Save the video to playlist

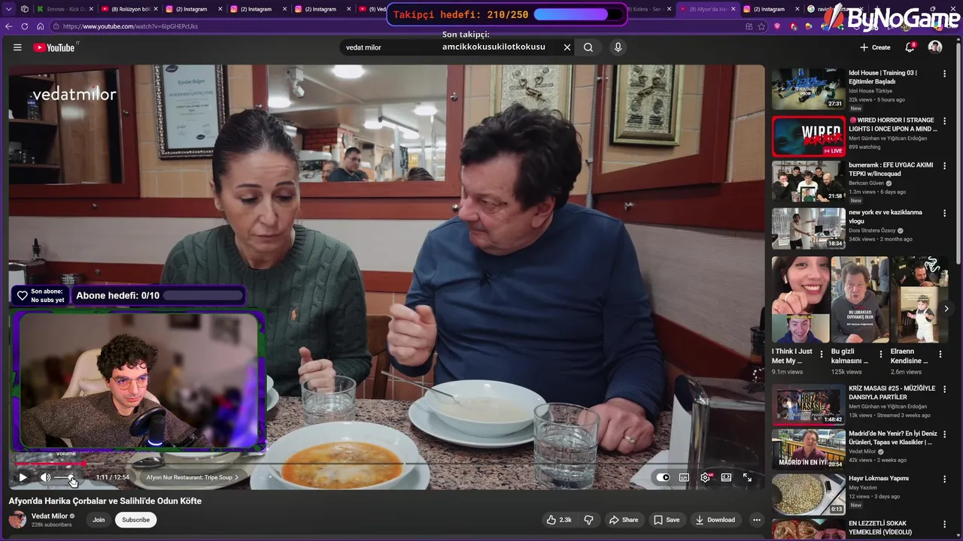click(x=667, y=520)
